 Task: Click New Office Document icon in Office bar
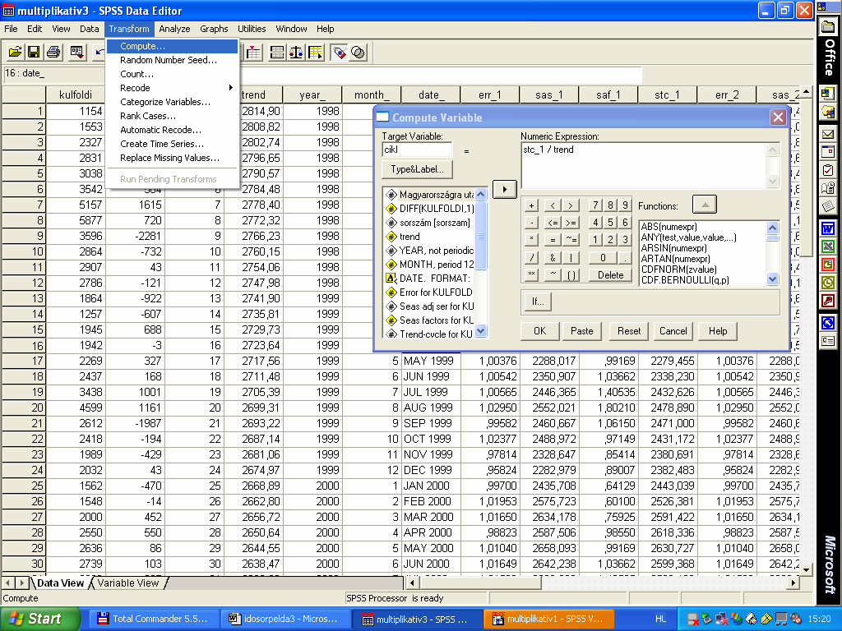(828, 94)
